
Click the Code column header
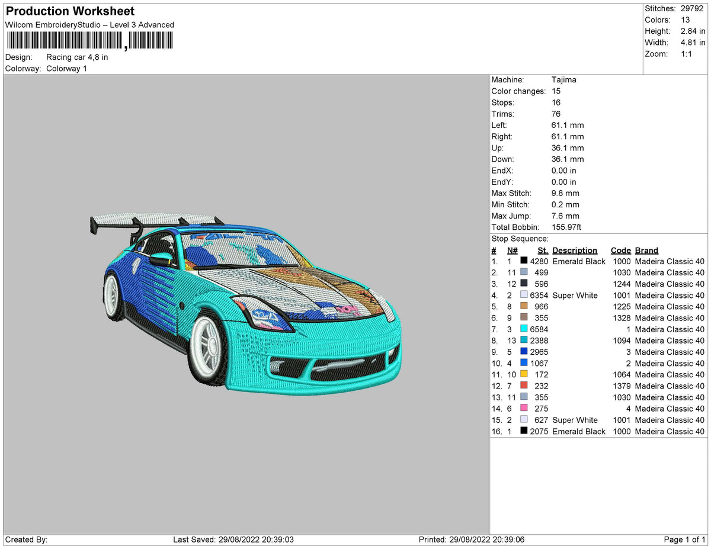[x=621, y=250]
